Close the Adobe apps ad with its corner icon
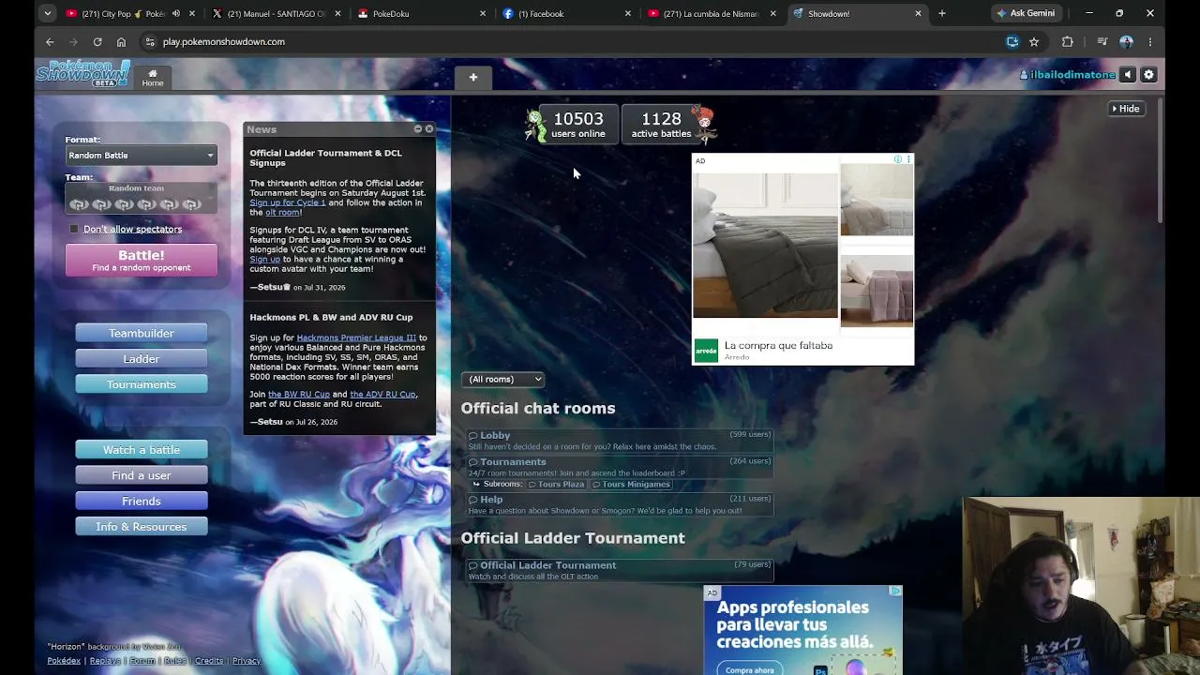The height and width of the screenshot is (675, 1200). pos(895,592)
